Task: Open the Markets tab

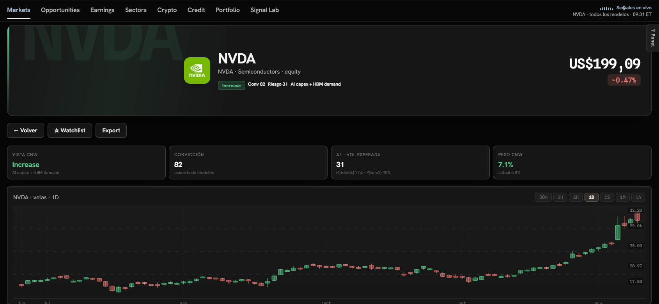Action: click(x=18, y=10)
